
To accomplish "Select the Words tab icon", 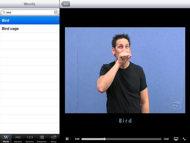I will pyautogui.click(x=6, y=139).
